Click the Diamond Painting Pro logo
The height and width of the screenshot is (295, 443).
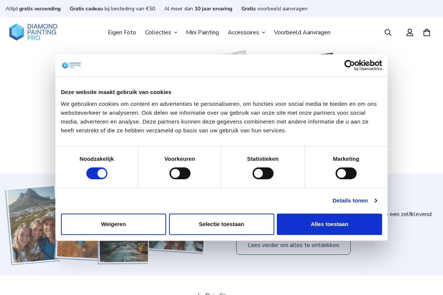tap(33, 32)
